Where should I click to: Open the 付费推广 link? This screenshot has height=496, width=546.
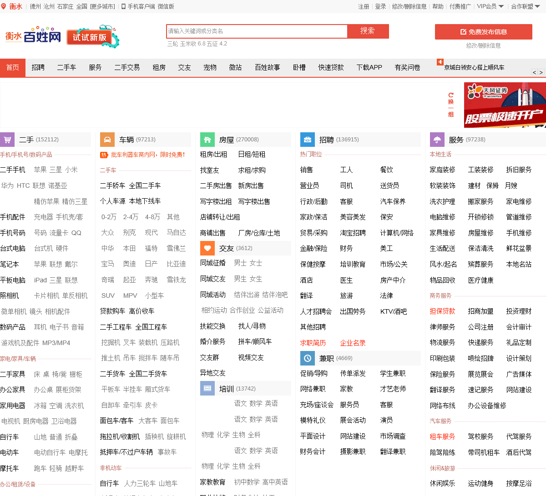click(x=460, y=6)
